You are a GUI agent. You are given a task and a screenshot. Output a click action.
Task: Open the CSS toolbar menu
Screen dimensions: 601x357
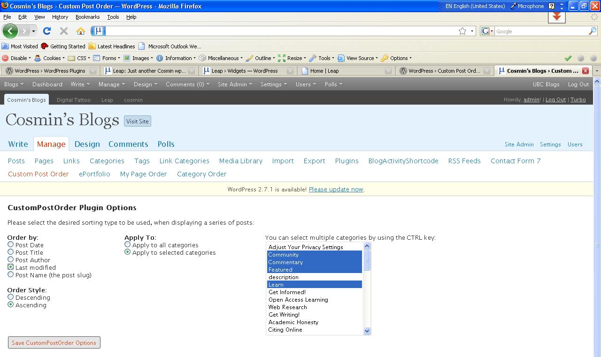click(79, 58)
